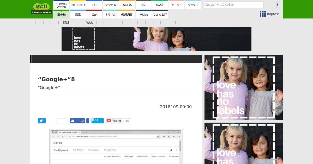Open the Video tab

(x=143, y=14)
